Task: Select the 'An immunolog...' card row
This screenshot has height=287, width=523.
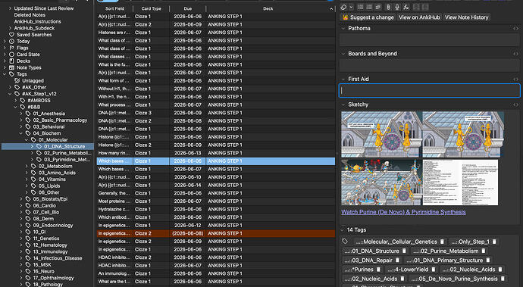Action: pos(216,273)
